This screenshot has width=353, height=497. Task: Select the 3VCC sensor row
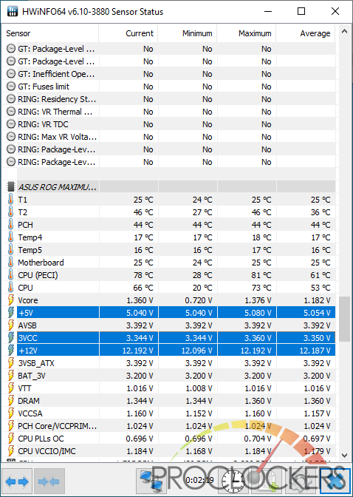pyautogui.click(x=171, y=338)
